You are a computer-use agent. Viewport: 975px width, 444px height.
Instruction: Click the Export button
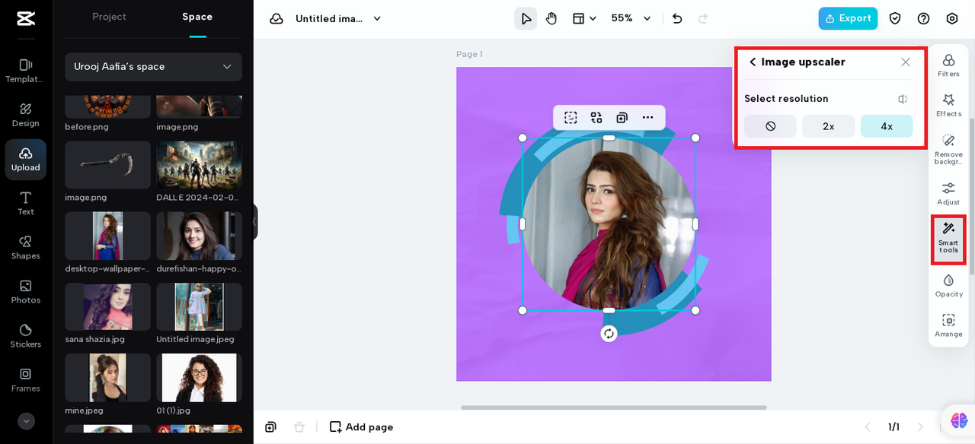(x=848, y=18)
